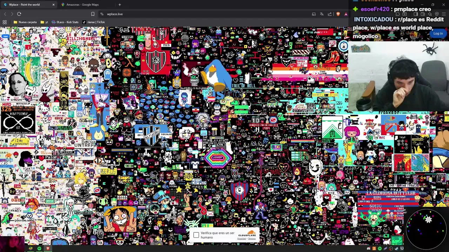This screenshot has height=252, width=449.
Task: Bookmark this page with the bookmark icon
Action: [93, 14]
